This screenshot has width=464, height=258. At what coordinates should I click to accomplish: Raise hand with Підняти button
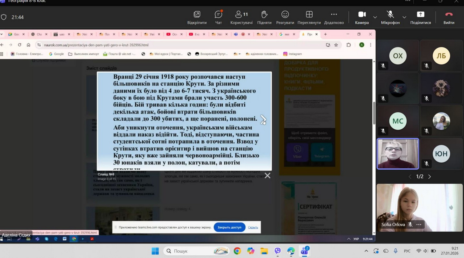[264, 17]
